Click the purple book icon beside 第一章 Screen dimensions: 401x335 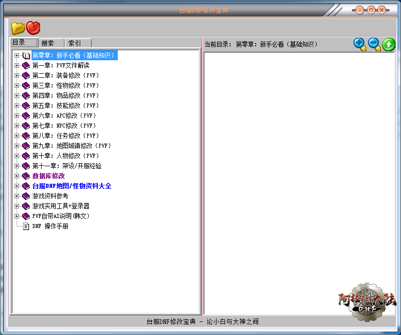(x=26, y=66)
